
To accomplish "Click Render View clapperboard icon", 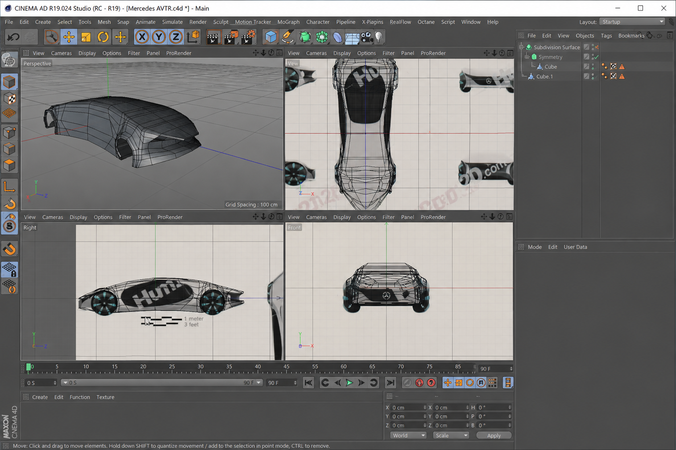I will pos(213,37).
